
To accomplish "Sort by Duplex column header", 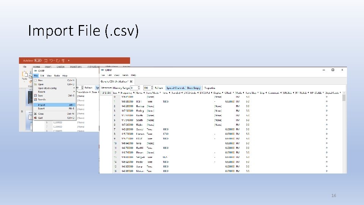I will 218,93.
